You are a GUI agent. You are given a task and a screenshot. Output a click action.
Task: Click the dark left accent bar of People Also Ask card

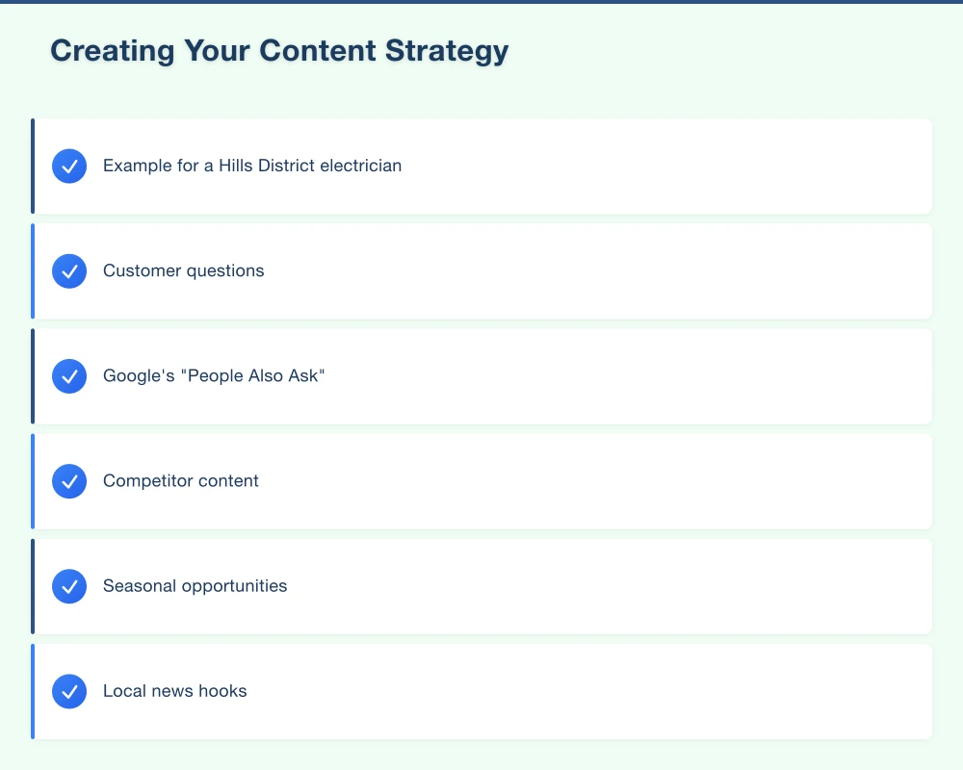(x=33, y=376)
